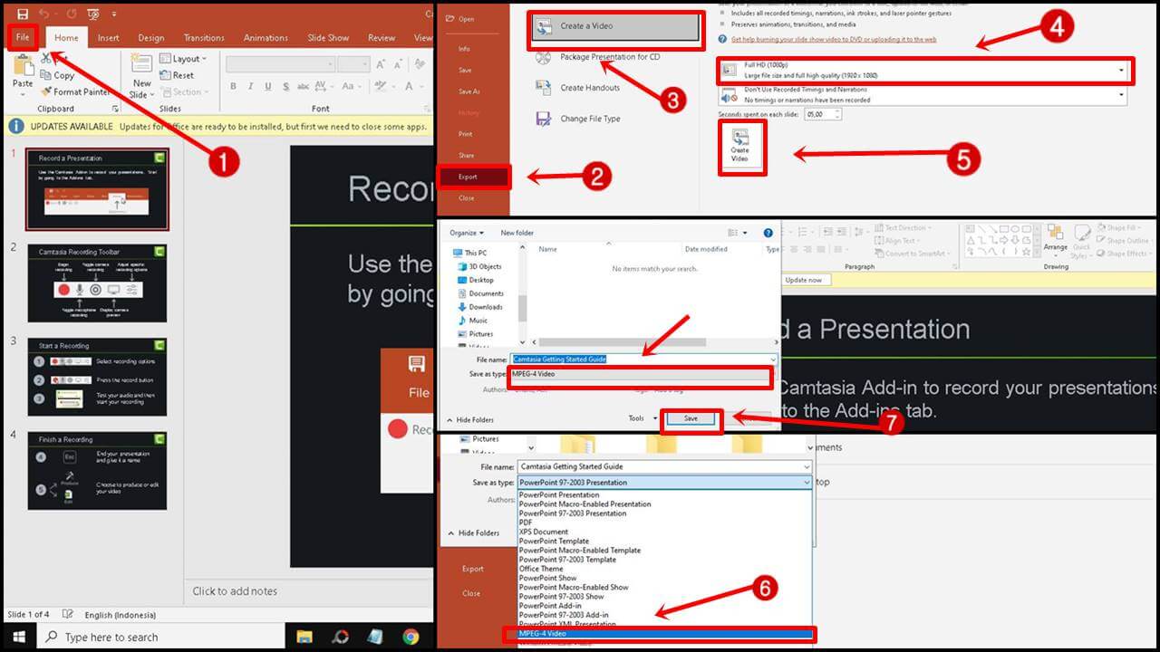Click Create Handouts option in Export
This screenshot has width=1160, height=652.
point(577,88)
